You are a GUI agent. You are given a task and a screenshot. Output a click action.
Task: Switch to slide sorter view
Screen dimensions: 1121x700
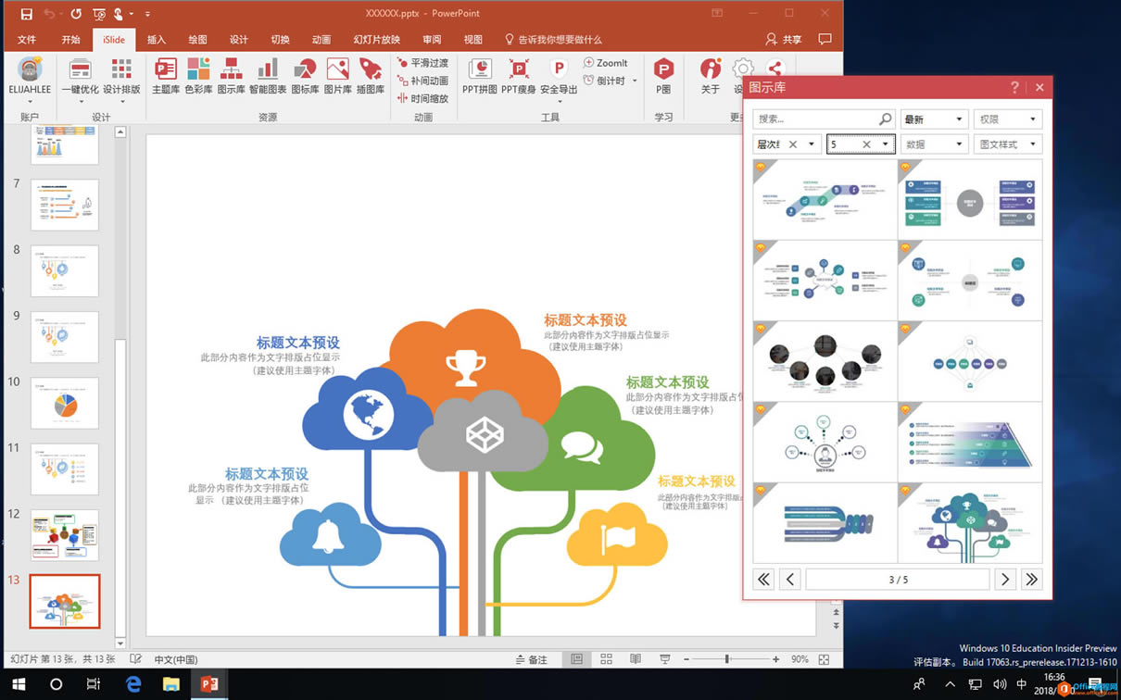606,658
